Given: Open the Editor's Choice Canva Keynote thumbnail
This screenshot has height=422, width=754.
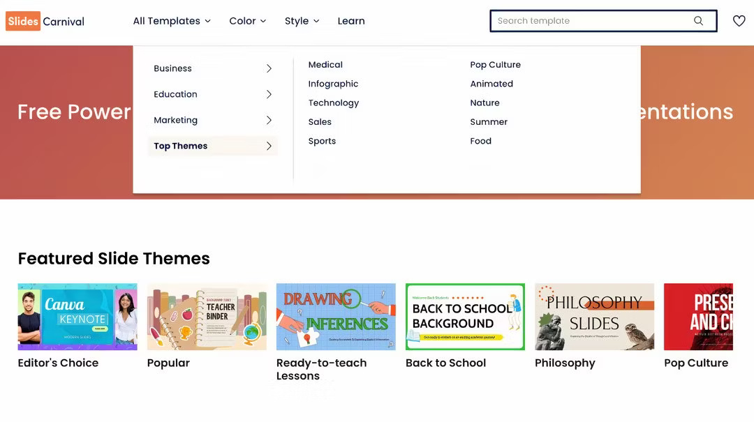Looking at the screenshot, I should click(77, 316).
